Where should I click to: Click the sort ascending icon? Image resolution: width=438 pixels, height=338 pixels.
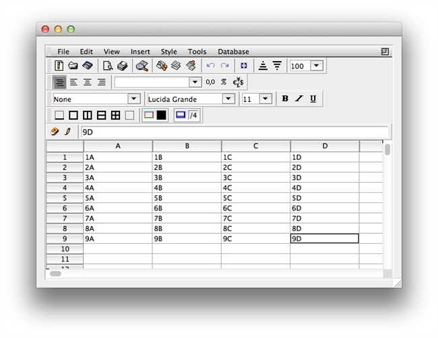pyautogui.click(x=263, y=66)
